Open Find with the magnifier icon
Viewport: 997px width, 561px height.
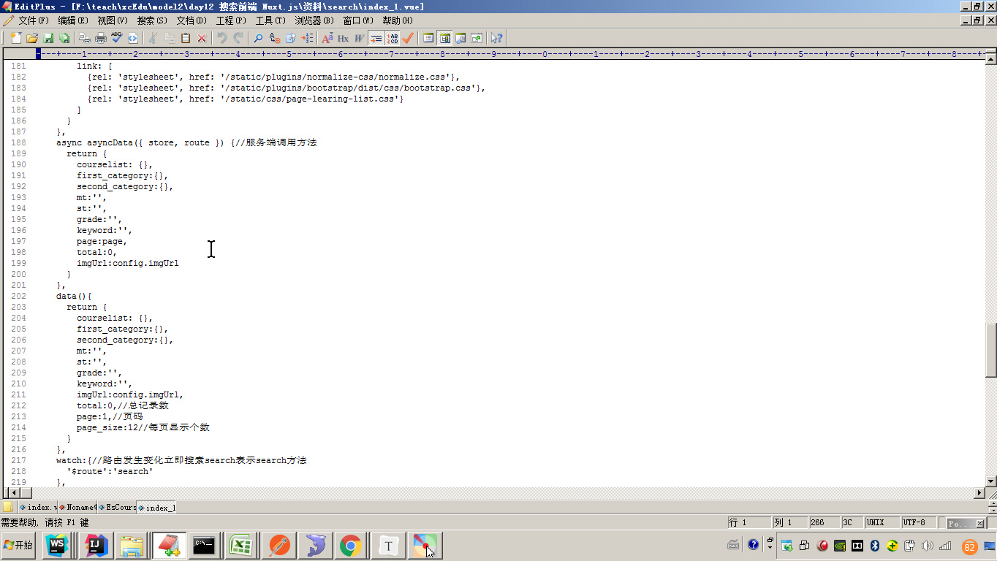[259, 38]
